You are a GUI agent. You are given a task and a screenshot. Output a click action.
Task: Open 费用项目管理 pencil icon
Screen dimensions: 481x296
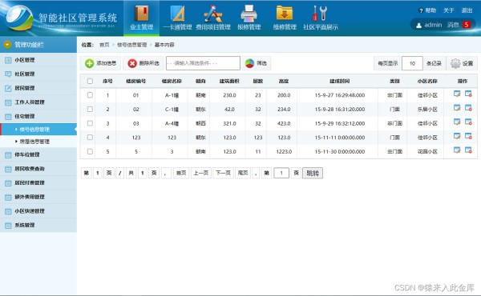pos(213,14)
